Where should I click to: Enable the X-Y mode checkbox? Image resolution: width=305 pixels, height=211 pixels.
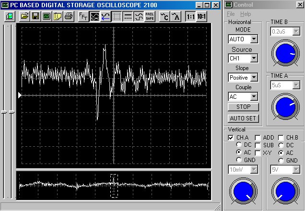[258, 152]
